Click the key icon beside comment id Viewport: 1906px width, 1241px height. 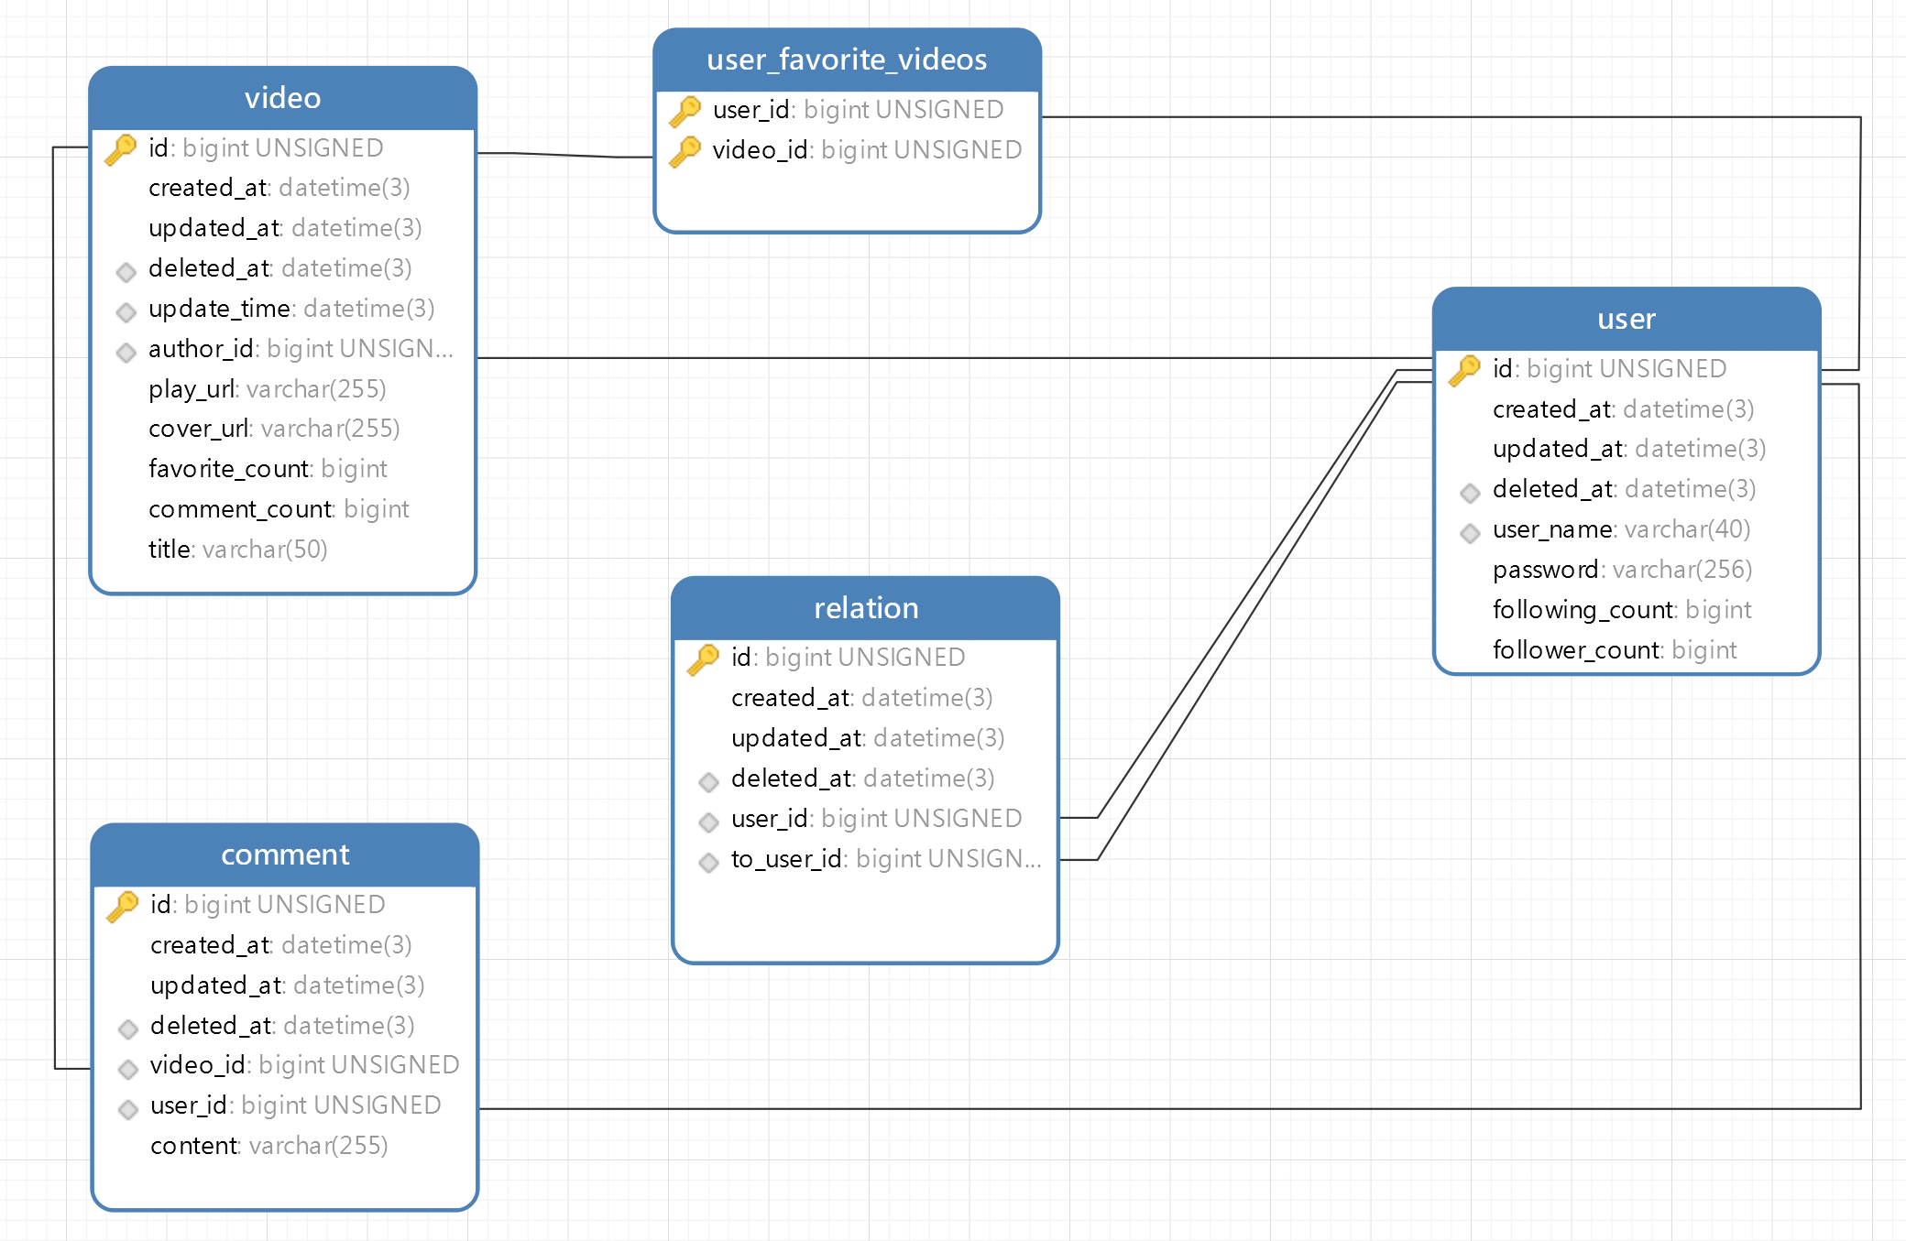point(123,905)
